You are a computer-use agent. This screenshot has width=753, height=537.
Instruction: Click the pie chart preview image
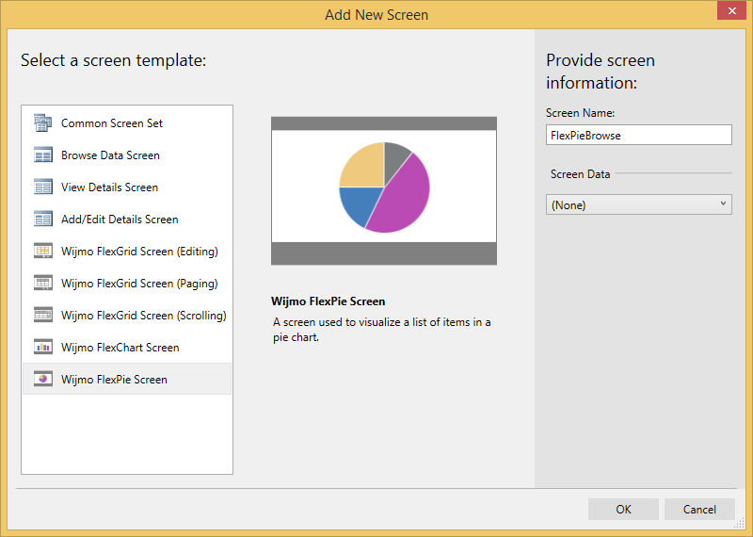(x=383, y=190)
